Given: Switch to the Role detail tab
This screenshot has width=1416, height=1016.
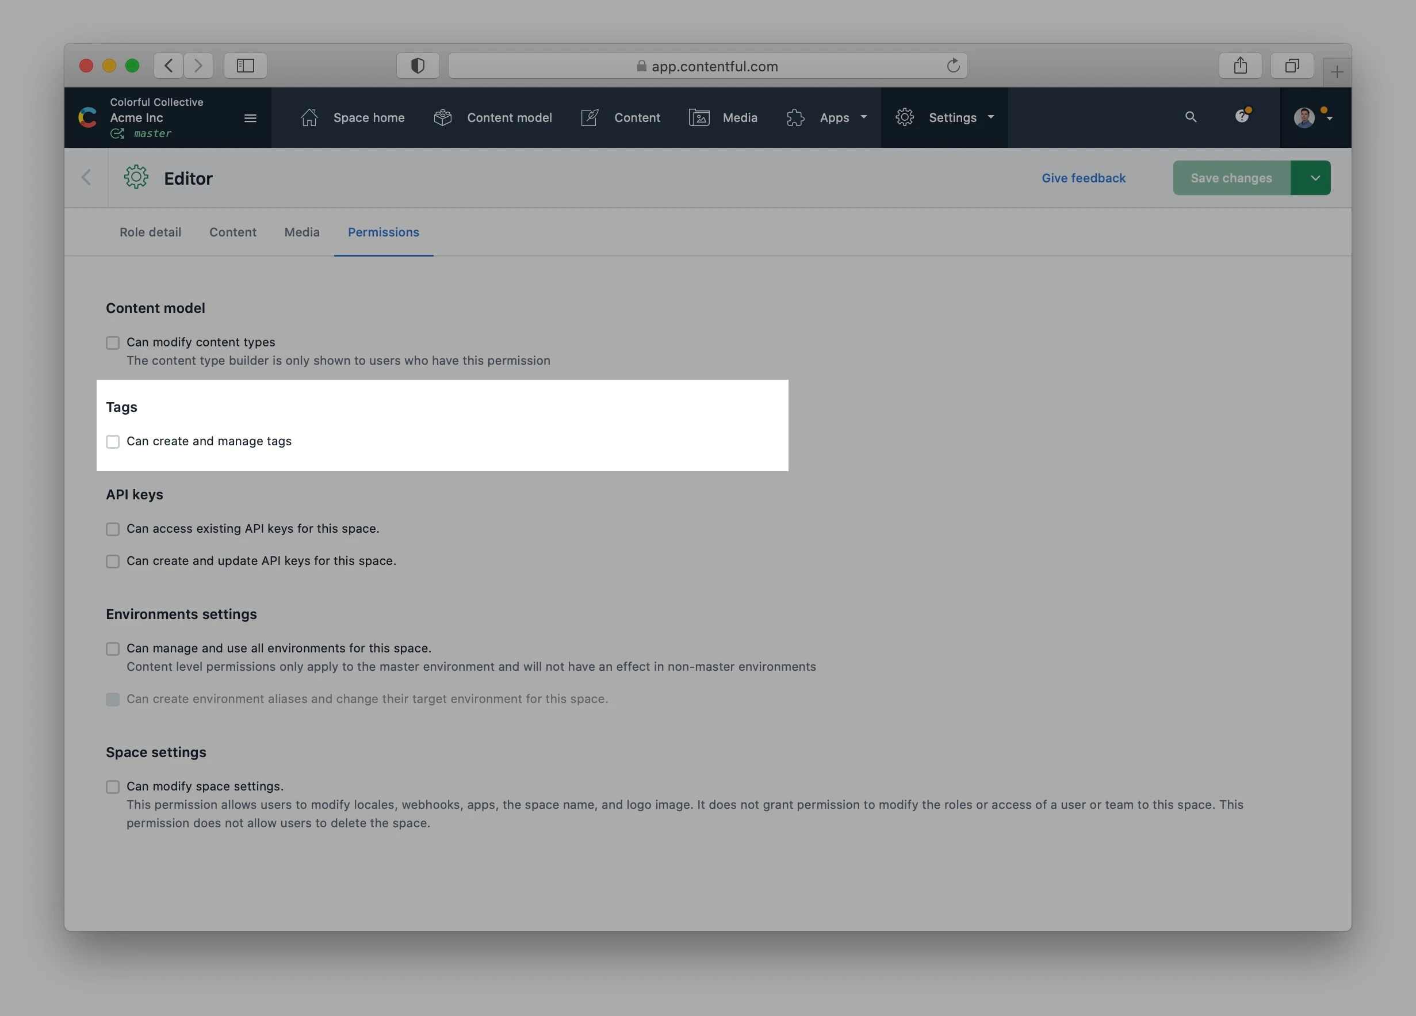Looking at the screenshot, I should click(x=151, y=232).
